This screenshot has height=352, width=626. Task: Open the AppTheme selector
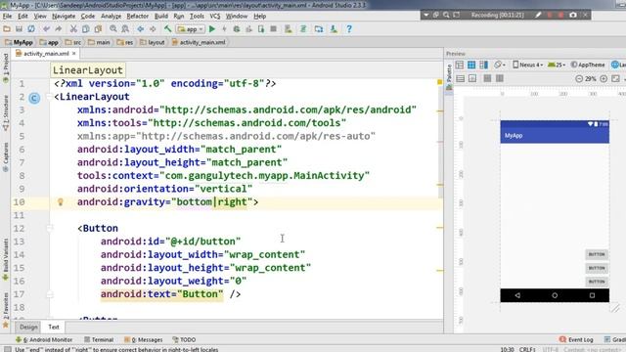[588, 65]
